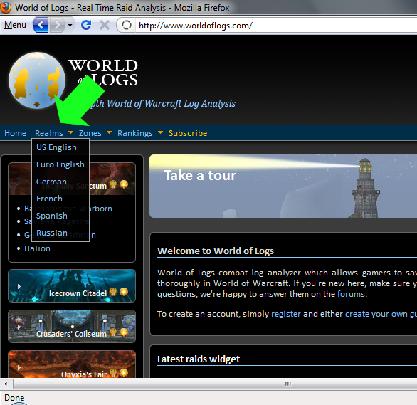Click the World of Logs globe logo
417x405 pixels.
(x=37, y=80)
